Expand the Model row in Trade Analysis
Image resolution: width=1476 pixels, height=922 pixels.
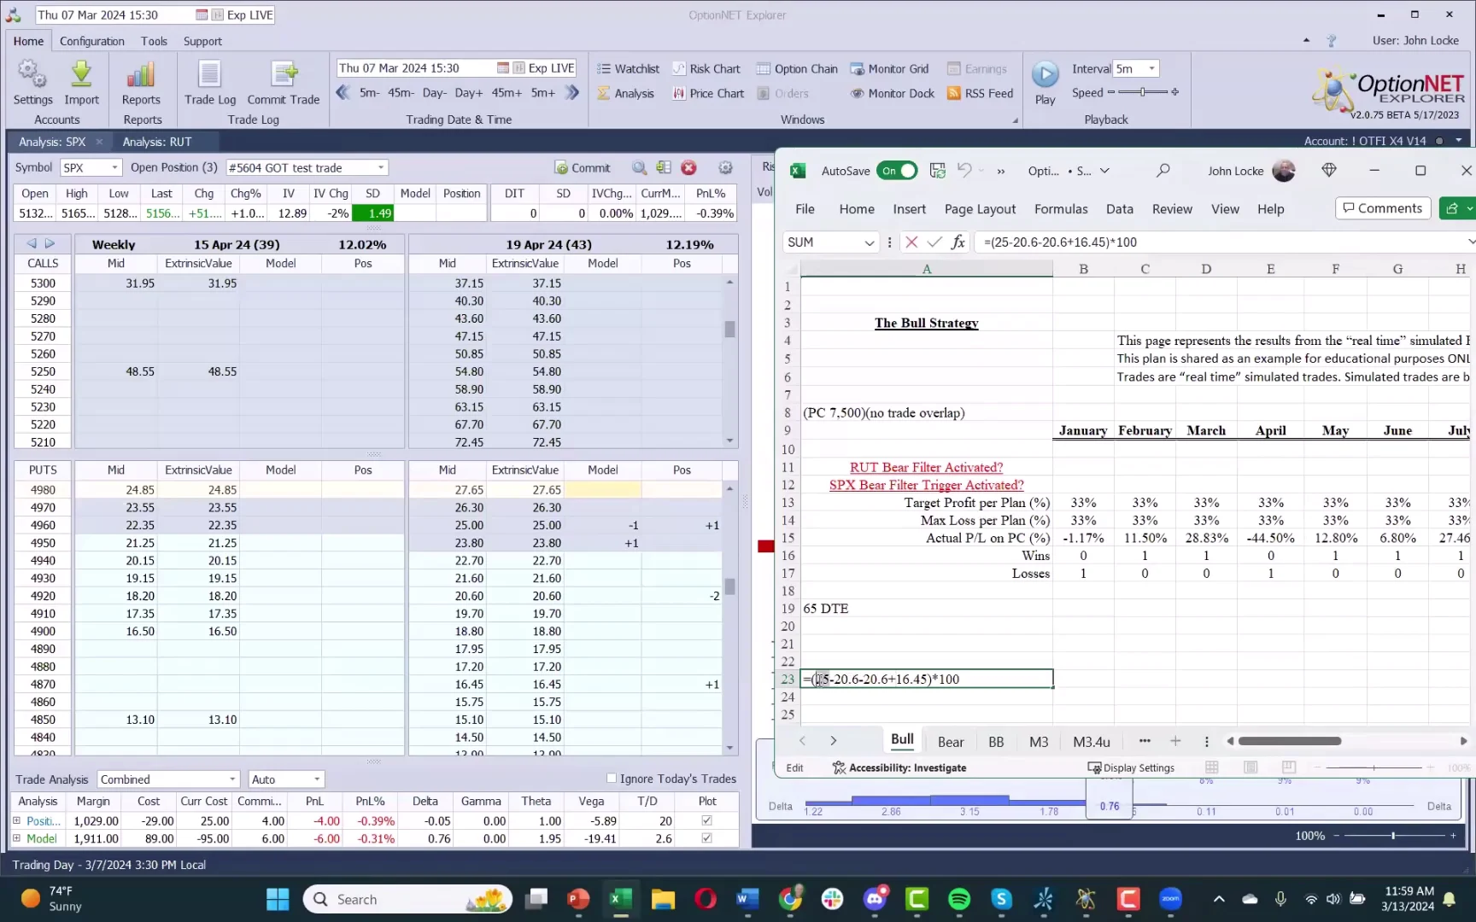pyautogui.click(x=16, y=838)
